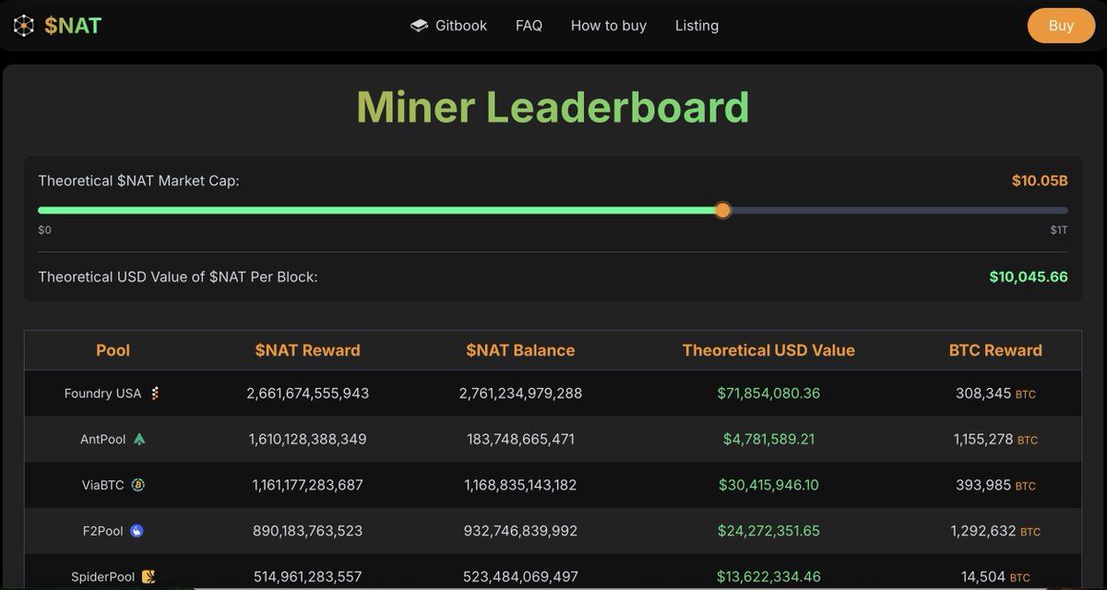The image size is (1107, 590).
Task: Click AntPool reward 1,610,128,388,349
Action: [x=308, y=440]
